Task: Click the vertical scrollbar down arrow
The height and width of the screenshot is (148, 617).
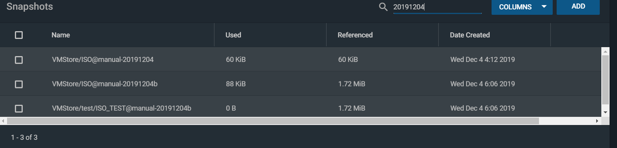Action: pyautogui.click(x=605, y=112)
